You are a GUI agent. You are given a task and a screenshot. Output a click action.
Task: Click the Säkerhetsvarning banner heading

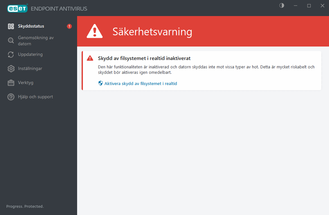point(152,31)
